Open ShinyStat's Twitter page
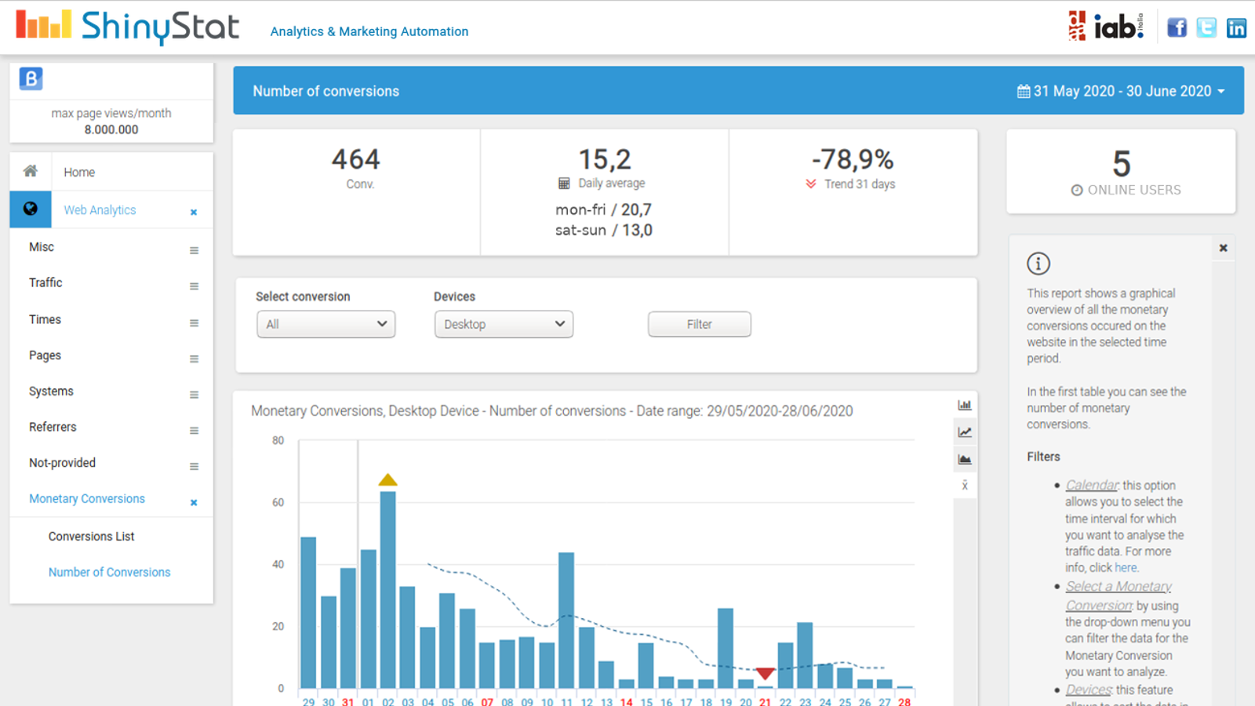The image size is (1255, 706). pos(1207,27)
